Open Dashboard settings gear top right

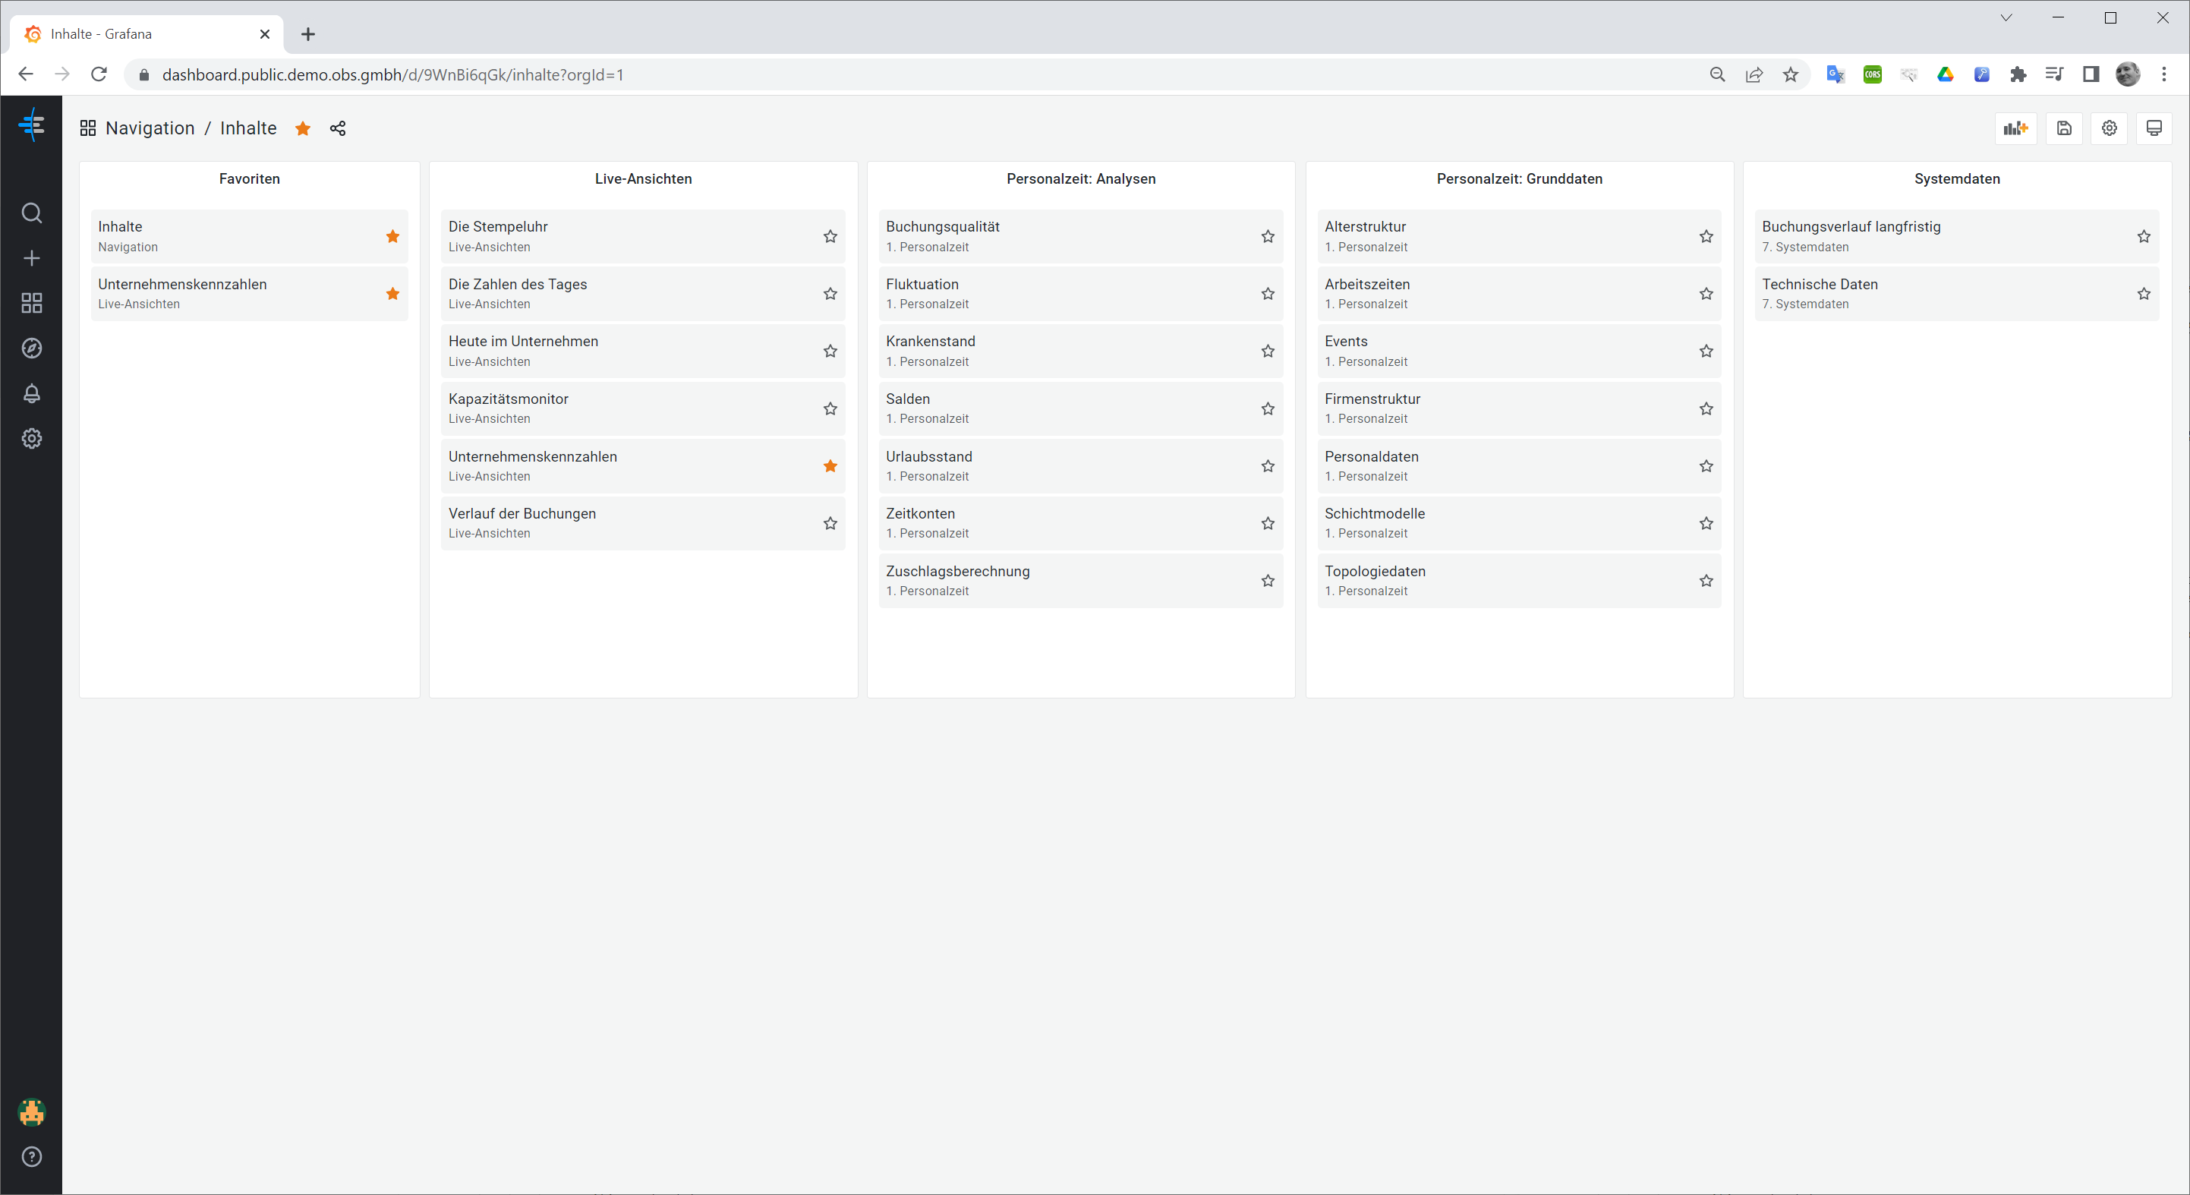pos(2110,128)
